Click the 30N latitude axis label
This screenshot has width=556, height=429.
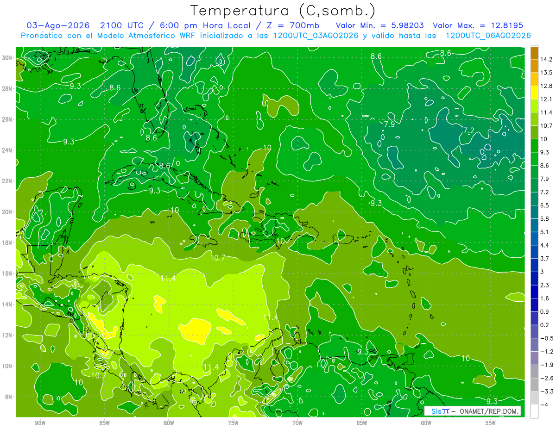(8, 58)
